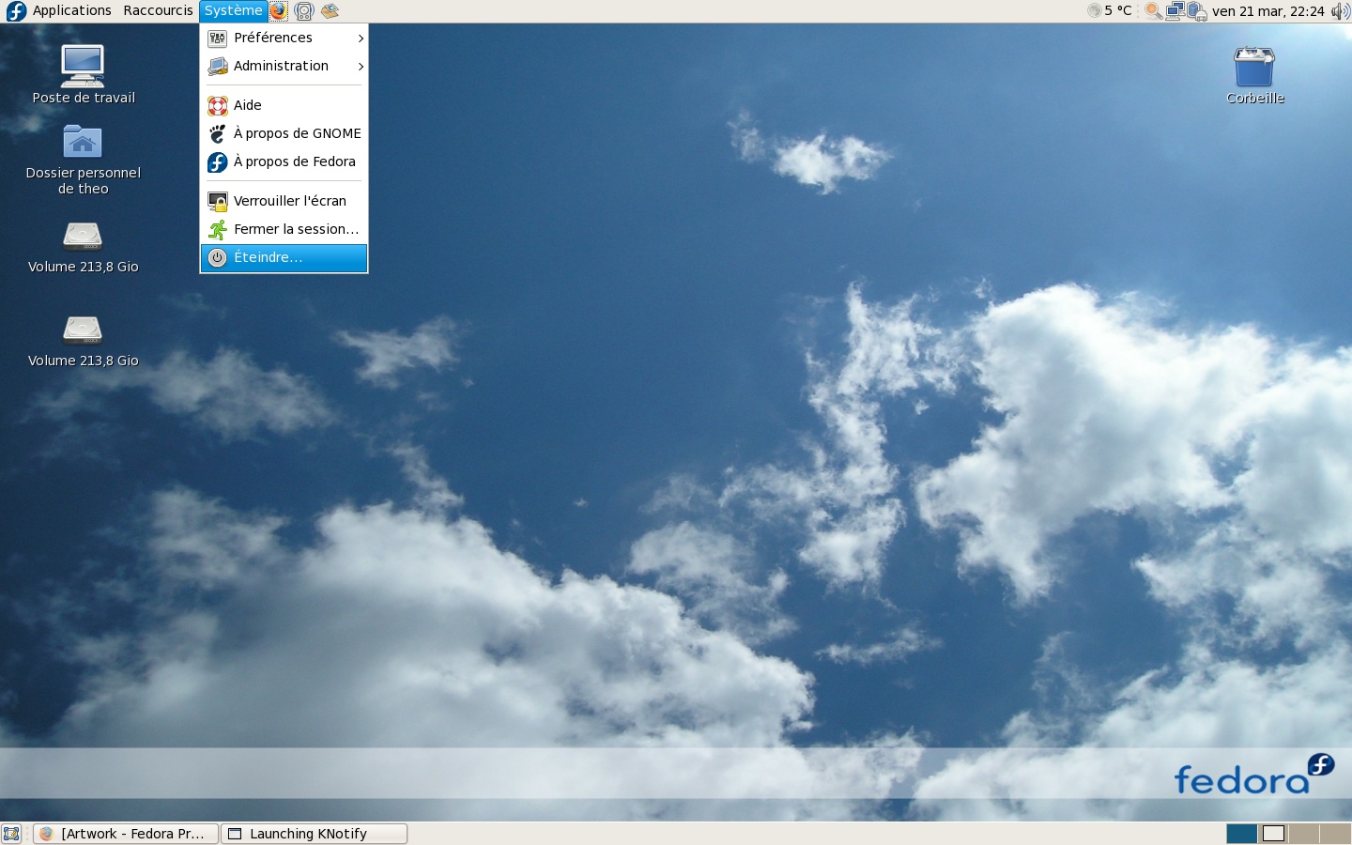Screen dimensions: 1352x845
Task: Switch to the Artwork - Fedora Pr… window
Action: [126, 834]
